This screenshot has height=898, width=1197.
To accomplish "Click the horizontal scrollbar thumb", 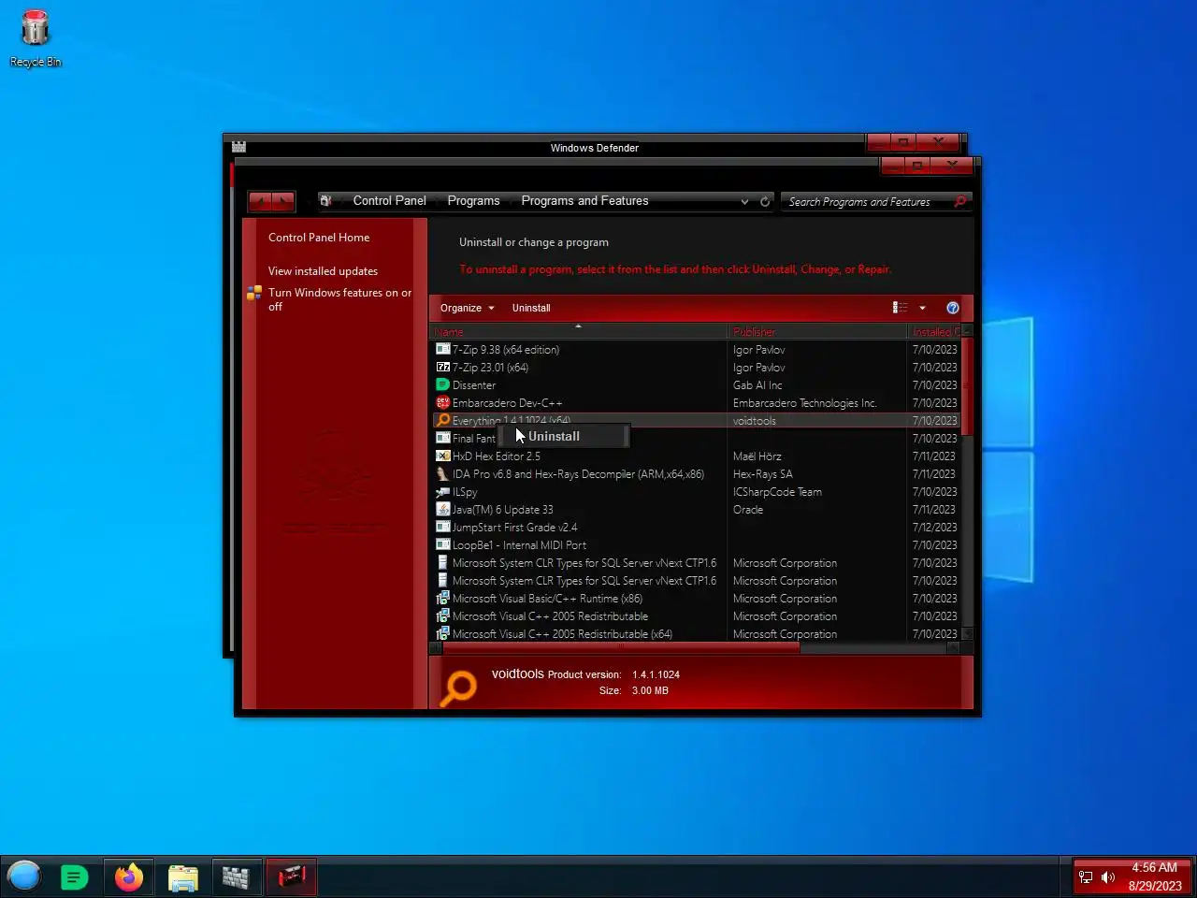I will coord(621,647).
